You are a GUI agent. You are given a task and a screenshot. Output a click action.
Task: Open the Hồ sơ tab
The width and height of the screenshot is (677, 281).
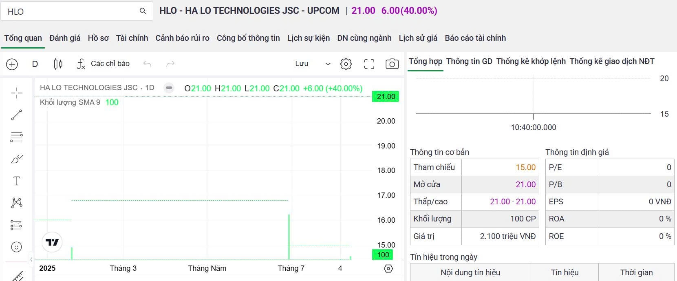(x=98, y=38)
